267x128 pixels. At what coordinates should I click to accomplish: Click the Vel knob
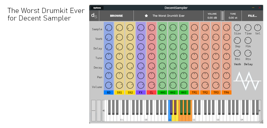click(258, 28)
